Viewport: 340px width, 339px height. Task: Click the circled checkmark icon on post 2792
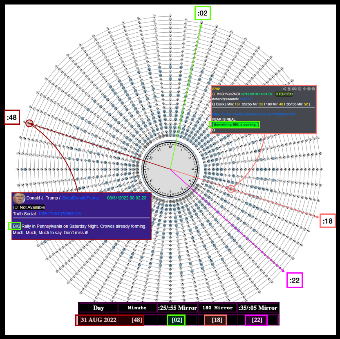tap(313, 89)
